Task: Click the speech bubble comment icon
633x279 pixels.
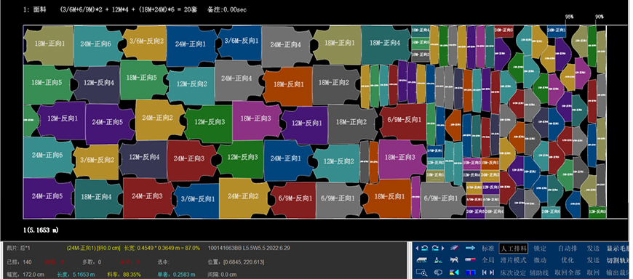Action: (x=438, y=272)
